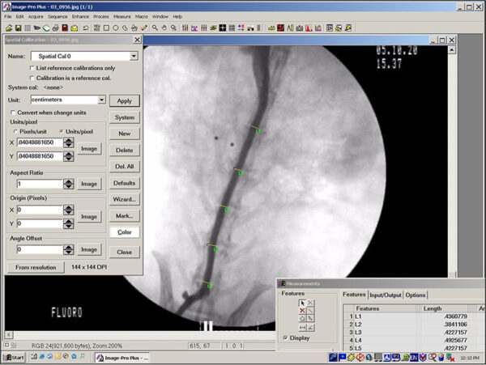
Task: Toggle the Display checkbox in Measurements
Action: [x=285, y=337]
